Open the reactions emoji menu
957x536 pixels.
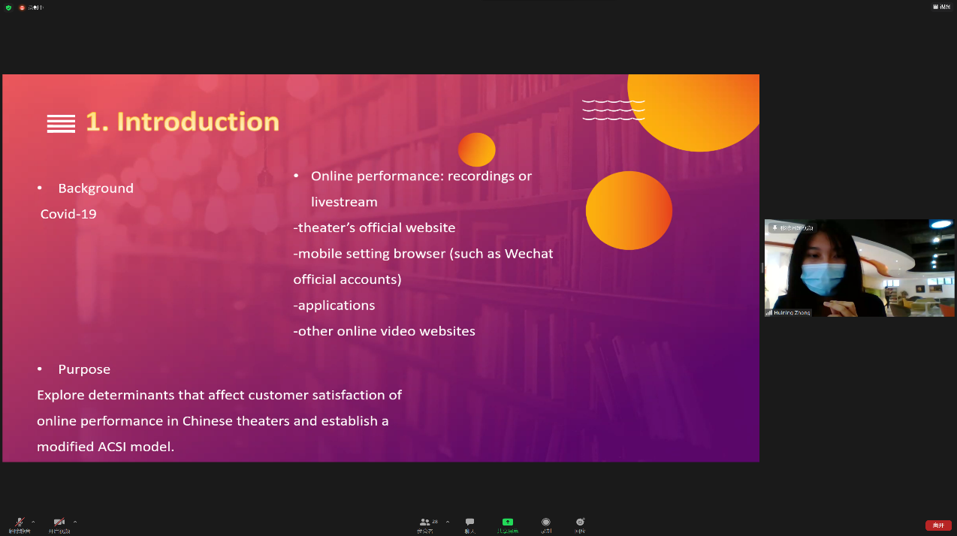click(x=580, y=524)
